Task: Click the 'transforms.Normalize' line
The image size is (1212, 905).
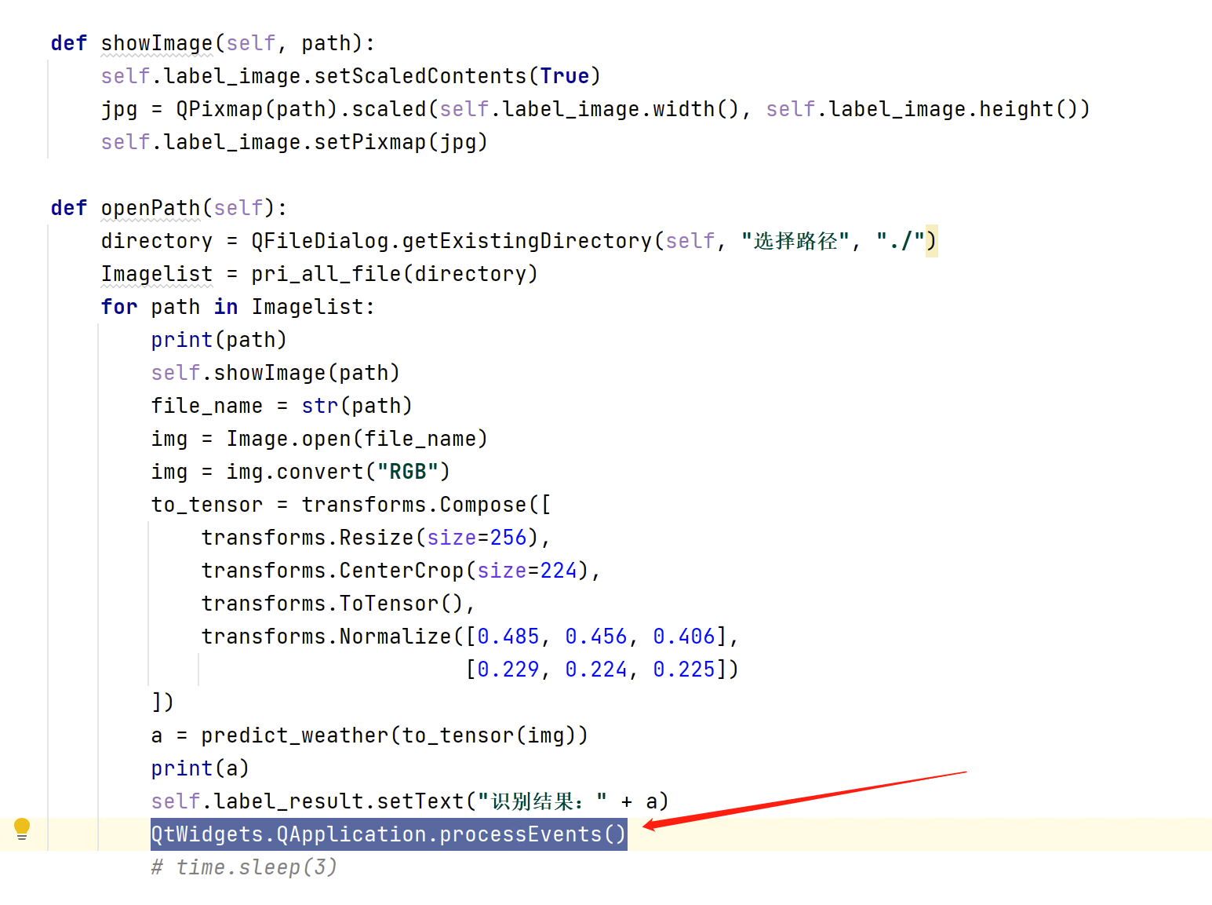Action: pos(470,637)
